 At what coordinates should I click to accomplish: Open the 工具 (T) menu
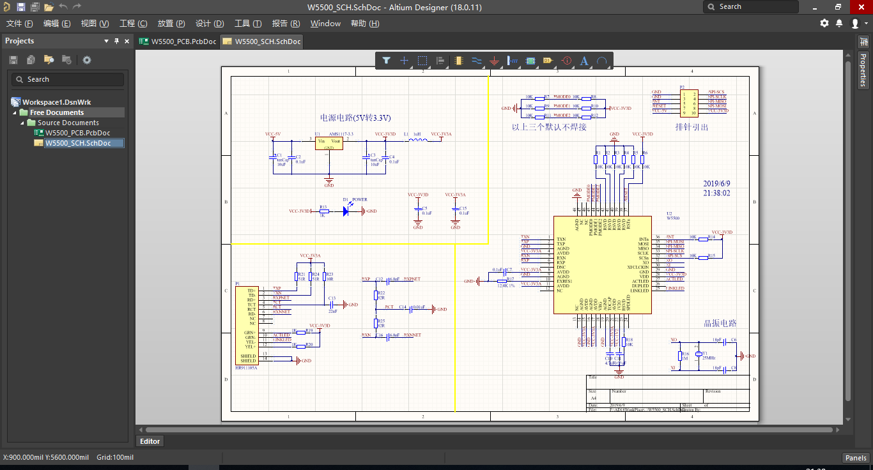pos(248,24)
